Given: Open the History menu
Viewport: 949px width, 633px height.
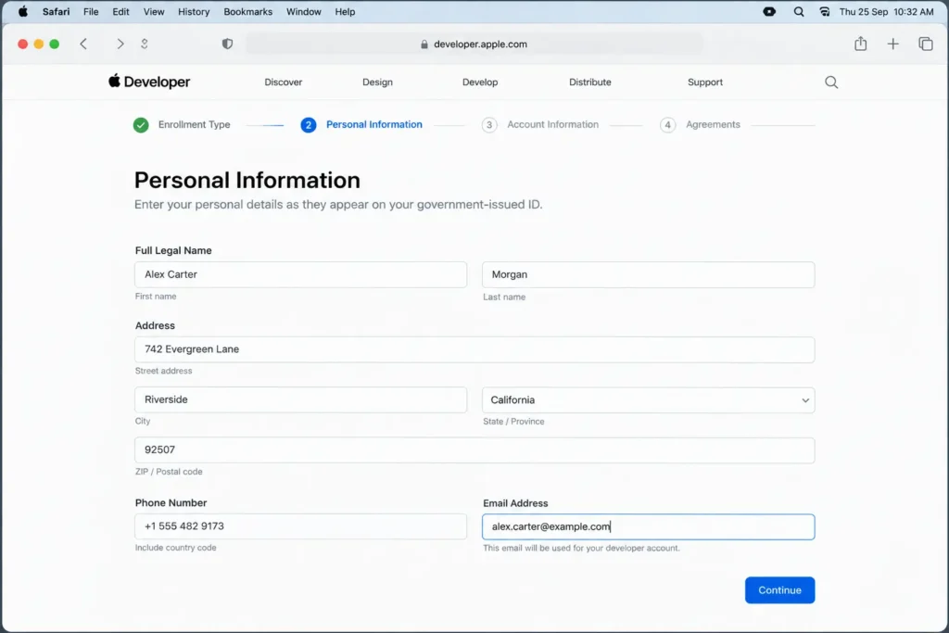Looking at the screenshot, I should click(194, 11).
